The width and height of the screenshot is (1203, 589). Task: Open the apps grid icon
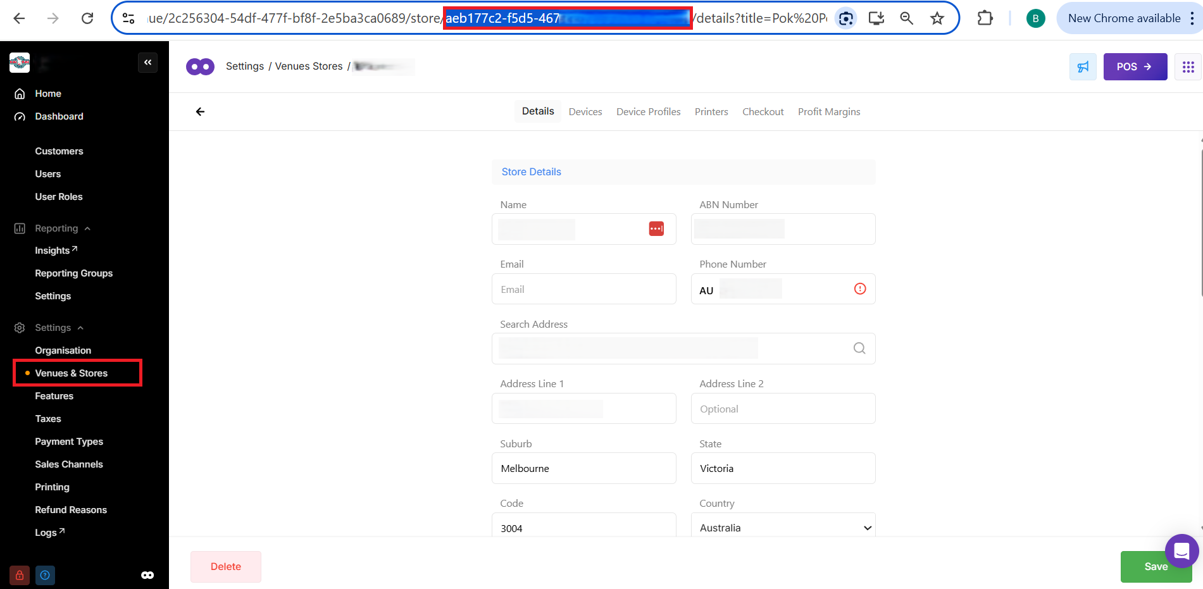1188,66
